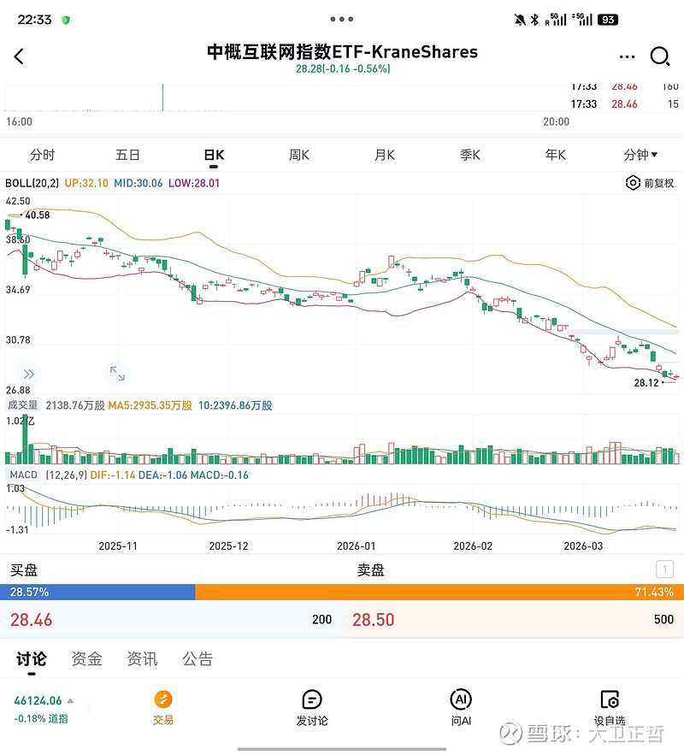Select the 季K quarterly candlestick tab
Image resolution: width=684 pixels, height=755 pixels.
[469, 155]
